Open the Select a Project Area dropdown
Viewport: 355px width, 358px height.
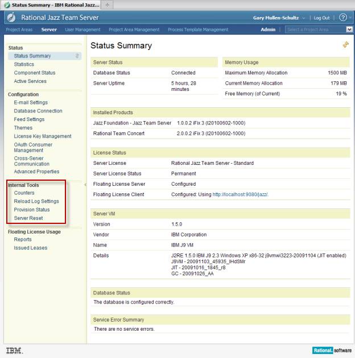click(x=349, y=30)
